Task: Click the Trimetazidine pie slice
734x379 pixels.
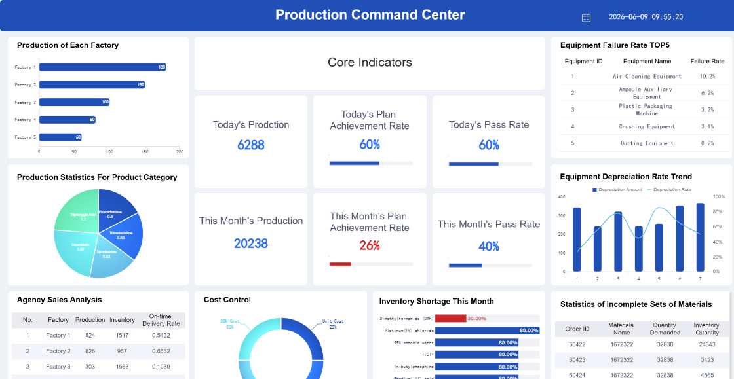Action: (124, 236)
